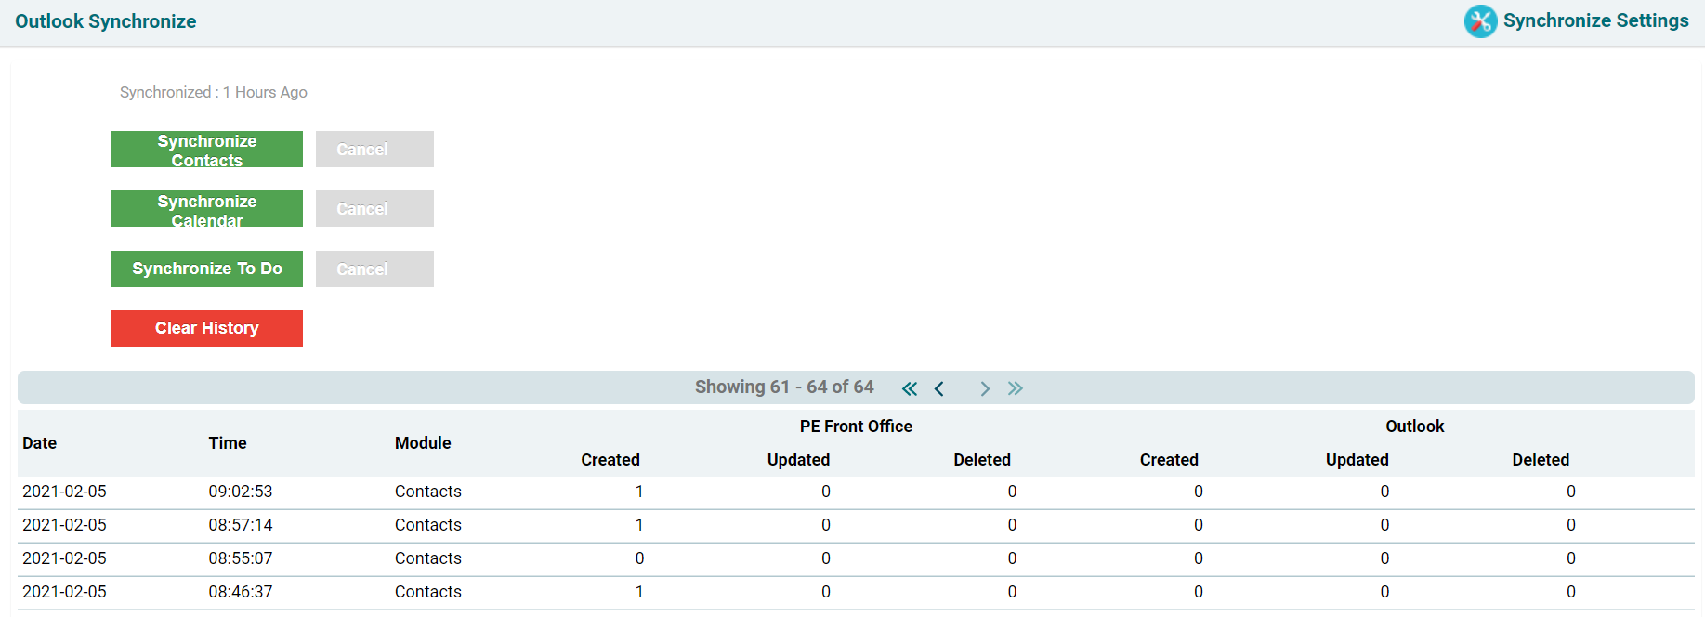
Task: Click the Time column header
Action: 228,443
